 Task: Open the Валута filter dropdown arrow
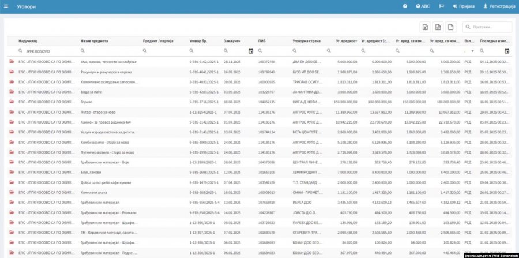coord(472,51)
